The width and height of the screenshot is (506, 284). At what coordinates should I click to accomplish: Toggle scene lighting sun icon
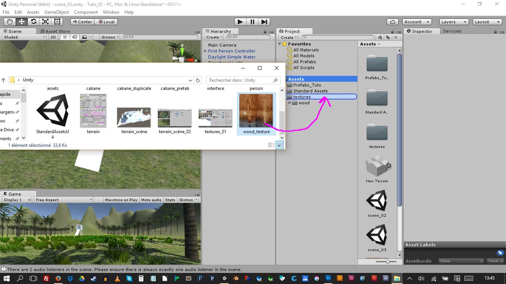point(65,37)
